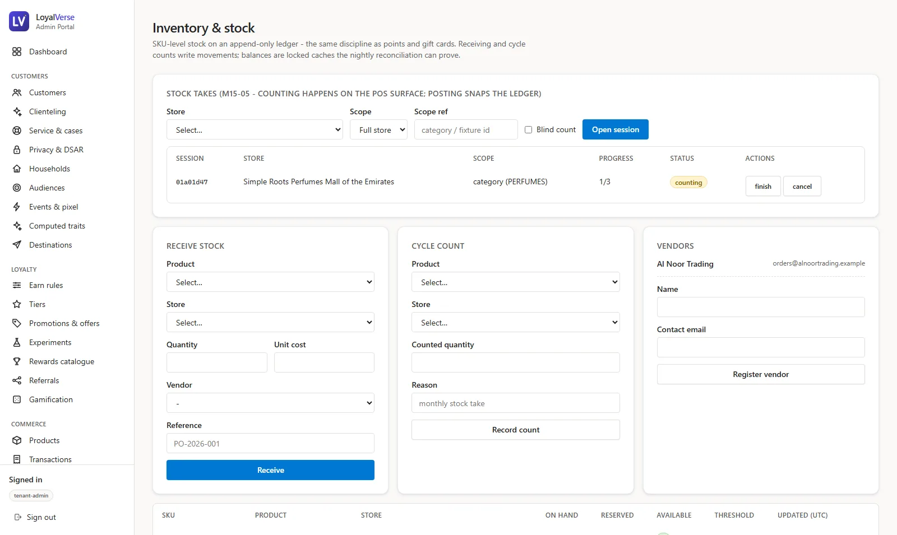The image size is (897, 535).
Task: Click the category (PERFUMES) scope cell
Action: [x=510, y=182]
